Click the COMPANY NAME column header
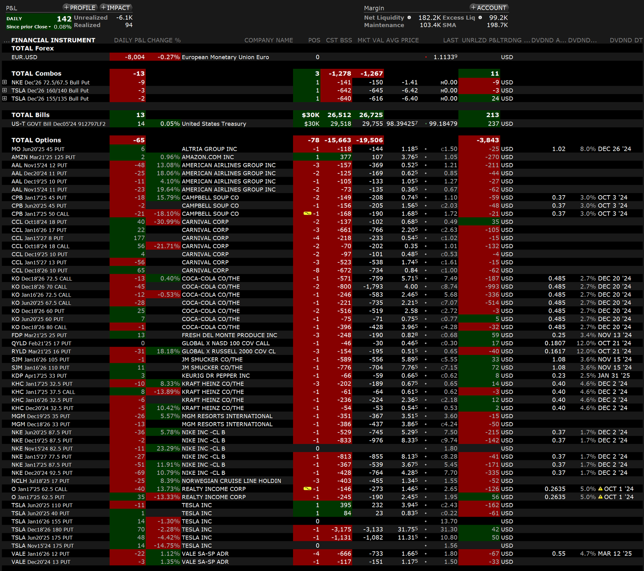The image size is (644, 571). 268,40
